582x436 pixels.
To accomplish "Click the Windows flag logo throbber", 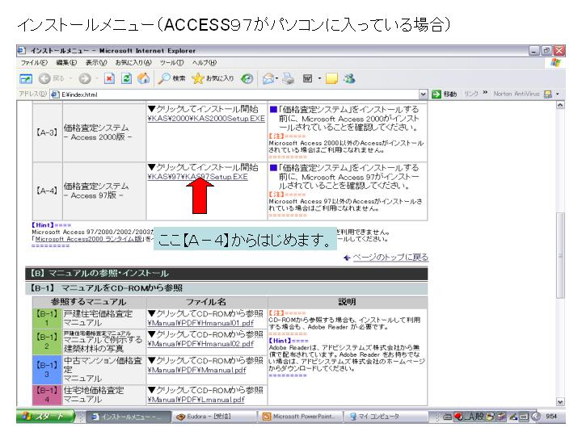I will [x=555, y=63].
